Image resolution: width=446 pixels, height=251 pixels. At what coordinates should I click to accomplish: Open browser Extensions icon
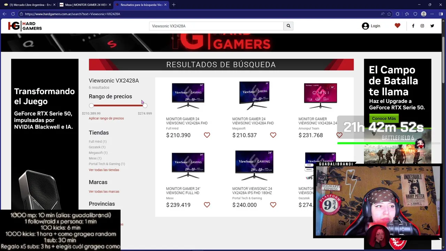coord(398,14)
